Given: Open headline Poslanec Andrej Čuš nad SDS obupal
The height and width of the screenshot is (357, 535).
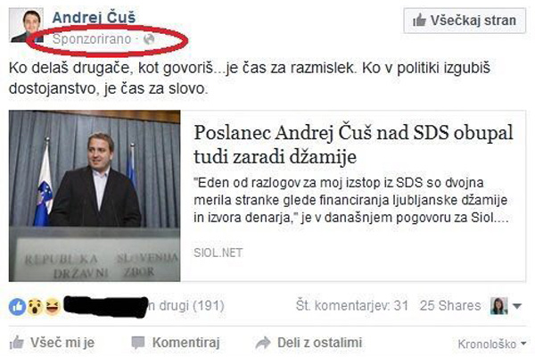Looking at the screenshot, I should [x=353, y=145].
